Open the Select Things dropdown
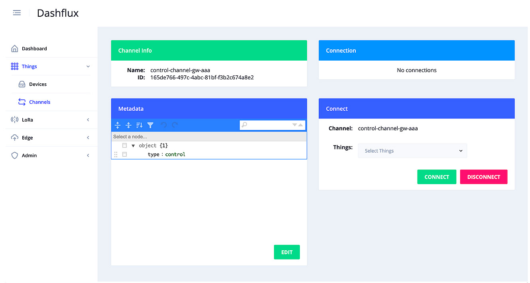530x283 pixels. click(412, 151)
